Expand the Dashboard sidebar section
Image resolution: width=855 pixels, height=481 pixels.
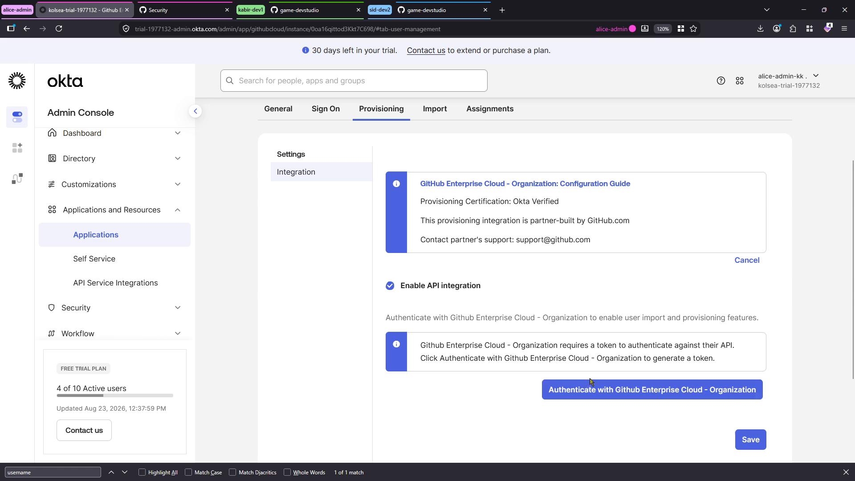114,133
